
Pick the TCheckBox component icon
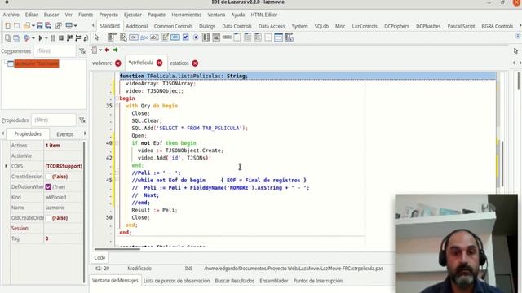185,37
